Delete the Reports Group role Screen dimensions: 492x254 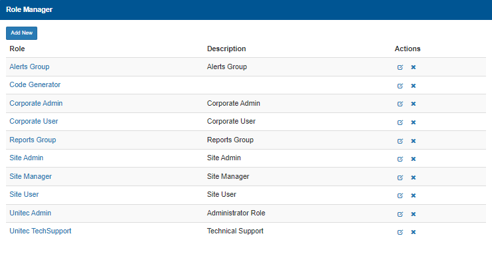(413, 141)
